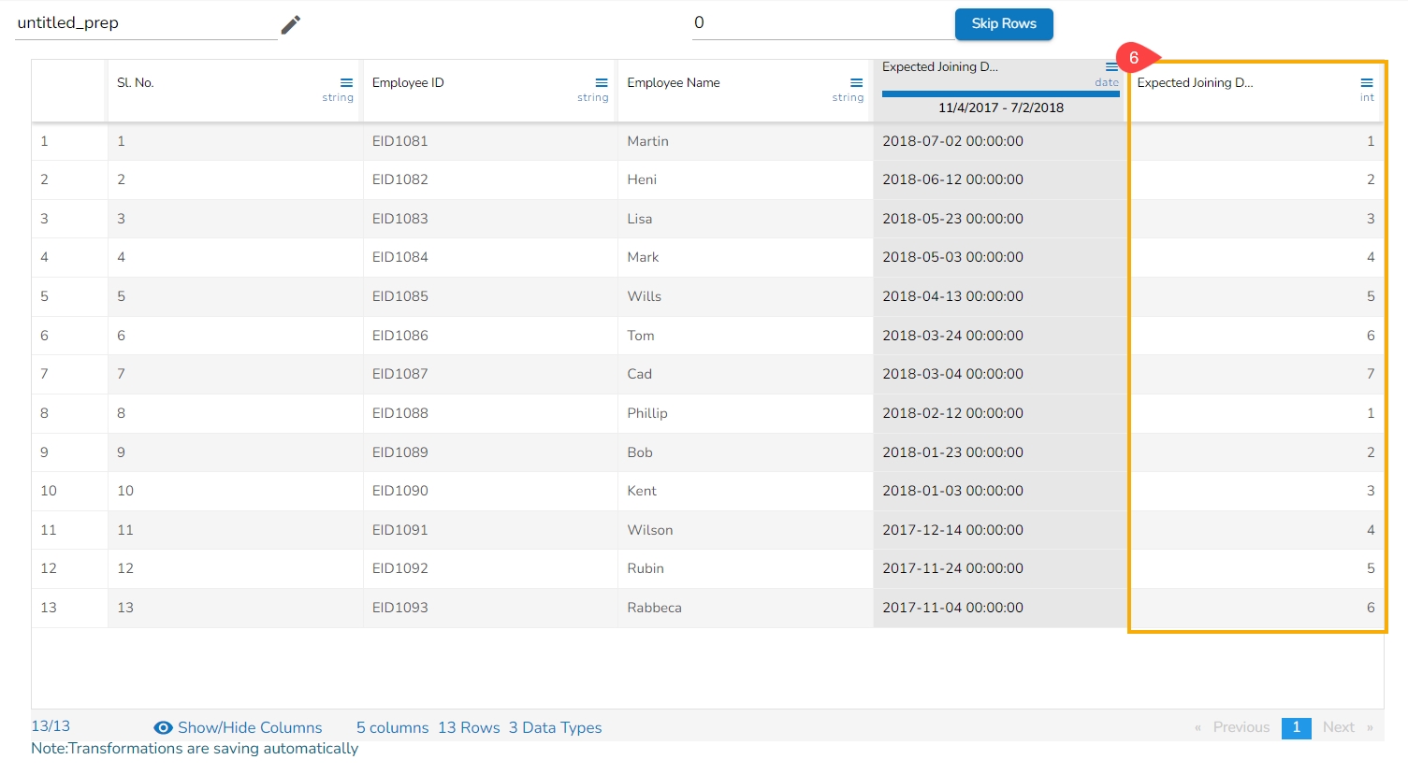Click the name Heni
1408x774 pixels.
point(642,179)
